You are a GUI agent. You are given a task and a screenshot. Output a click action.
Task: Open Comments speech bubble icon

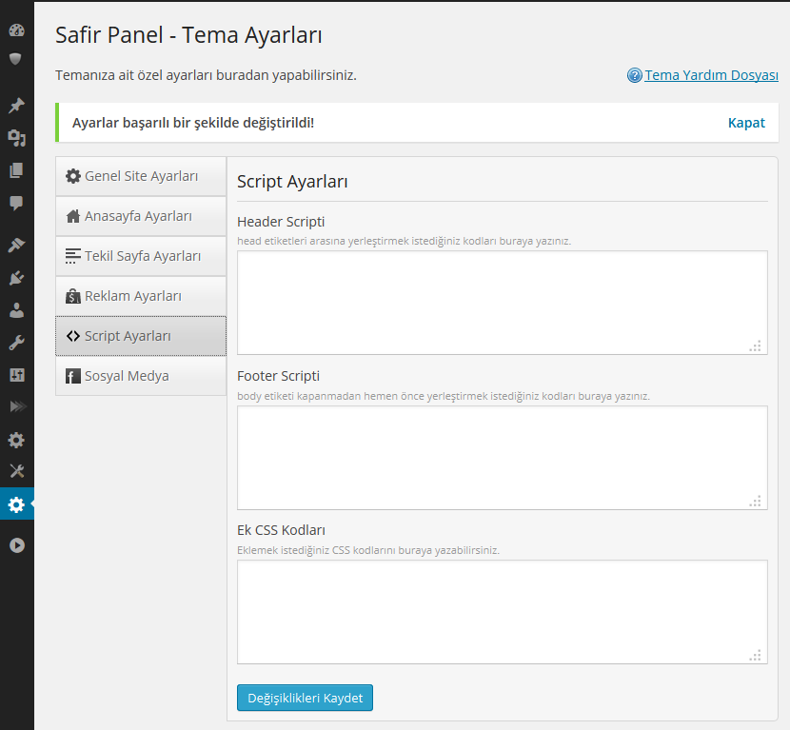[x=16, y=203]
